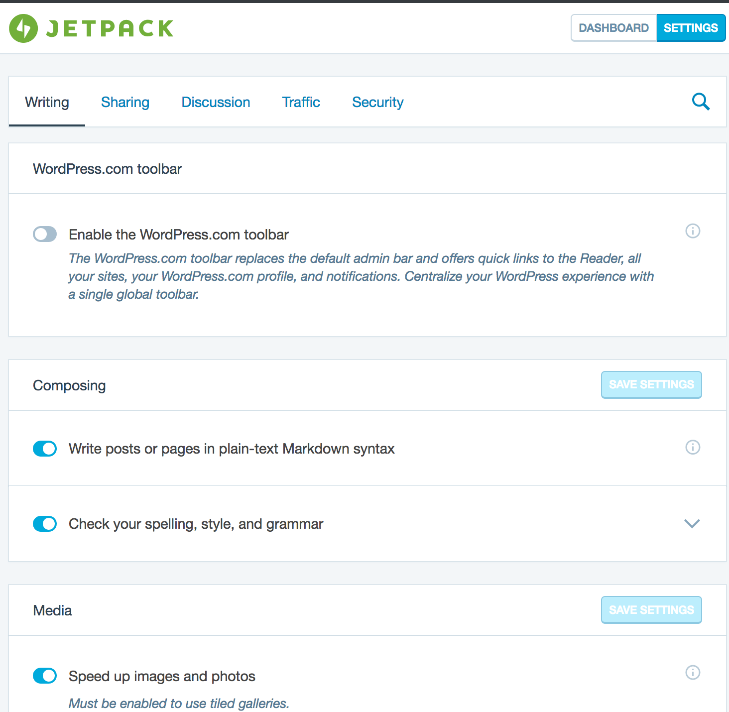Turn off spelling, style, and grammar checking
The image size is (729, 712).
pos(45,524)
